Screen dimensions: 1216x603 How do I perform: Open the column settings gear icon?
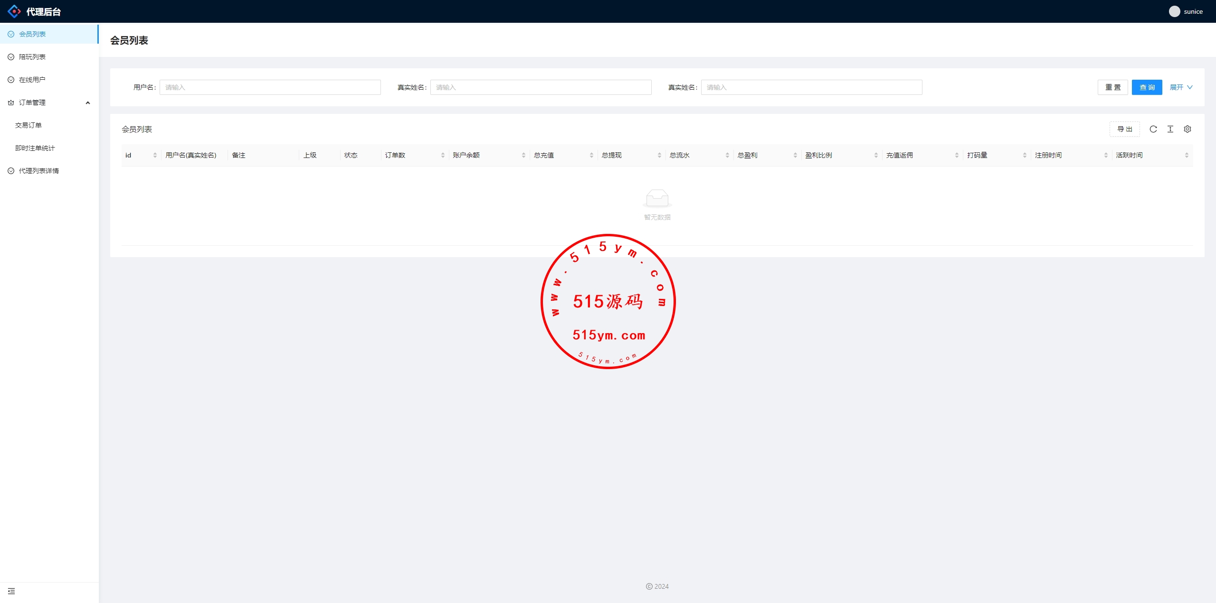1187,129
